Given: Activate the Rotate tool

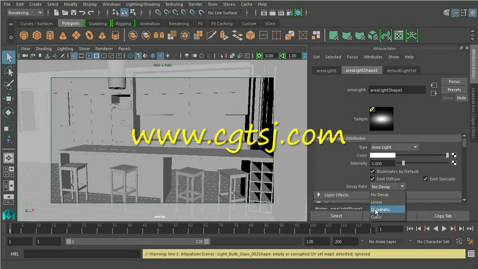Looking at the screenshot, I should [x=9, y=112].
